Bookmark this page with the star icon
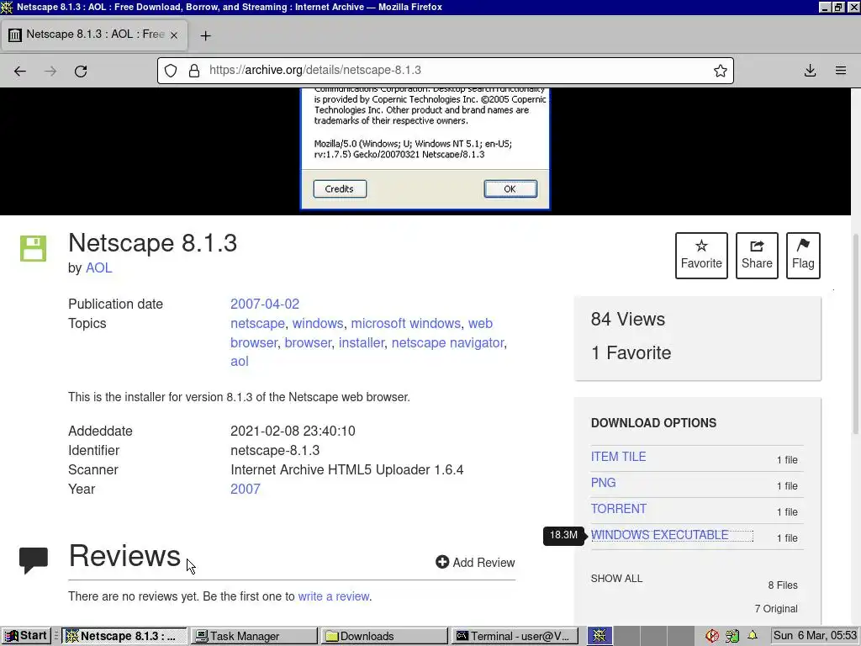This screenshot has height=646, width=861. click(x=721, y=71)
